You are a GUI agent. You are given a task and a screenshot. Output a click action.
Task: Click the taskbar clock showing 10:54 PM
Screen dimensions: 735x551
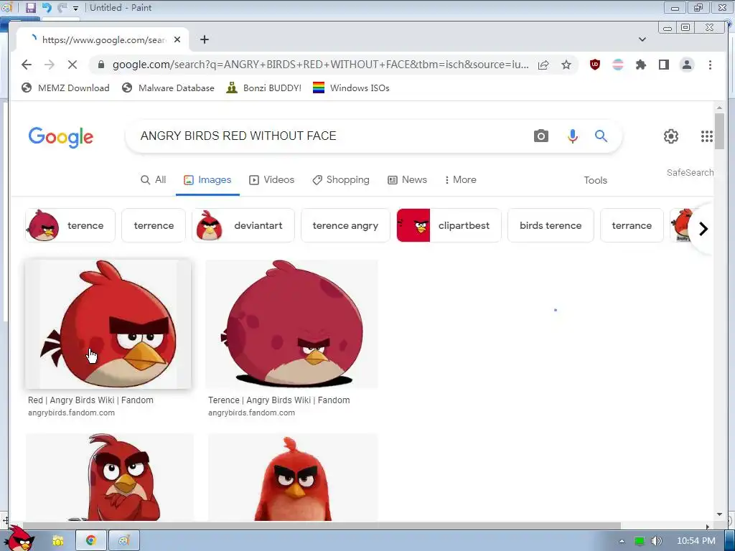pyautogui.click(x=696, y=541)
